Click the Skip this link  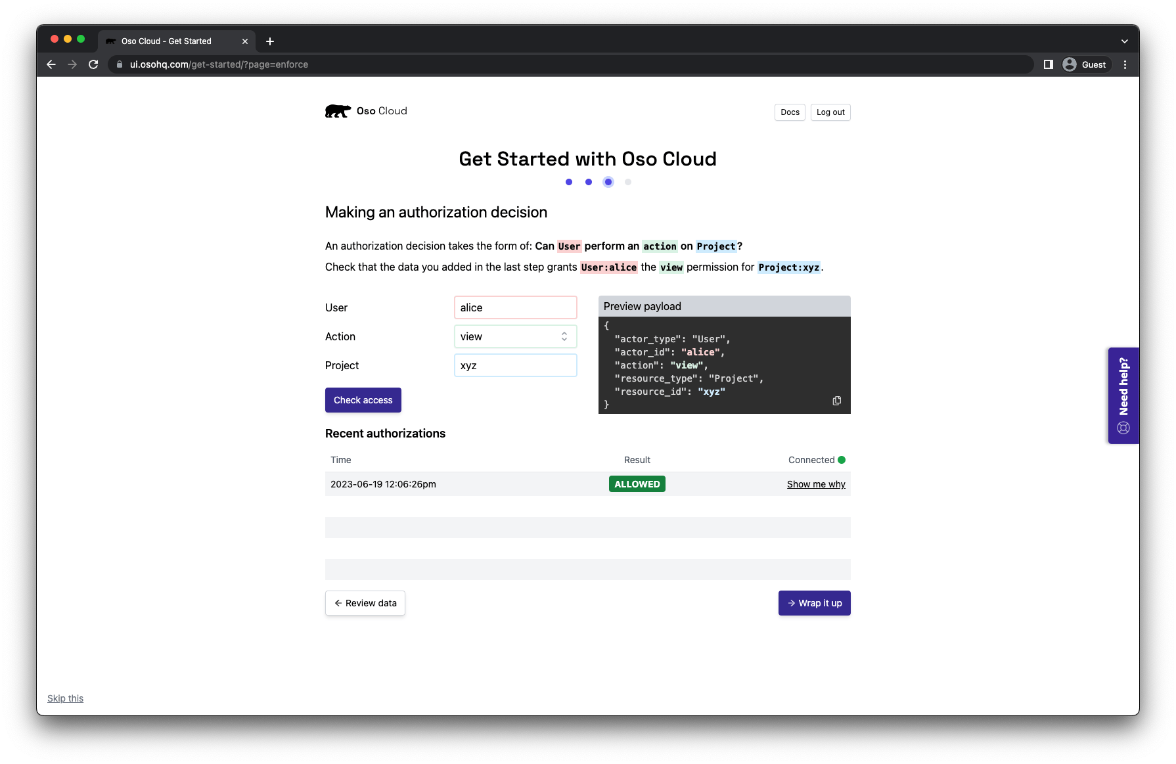pos(65,698)
